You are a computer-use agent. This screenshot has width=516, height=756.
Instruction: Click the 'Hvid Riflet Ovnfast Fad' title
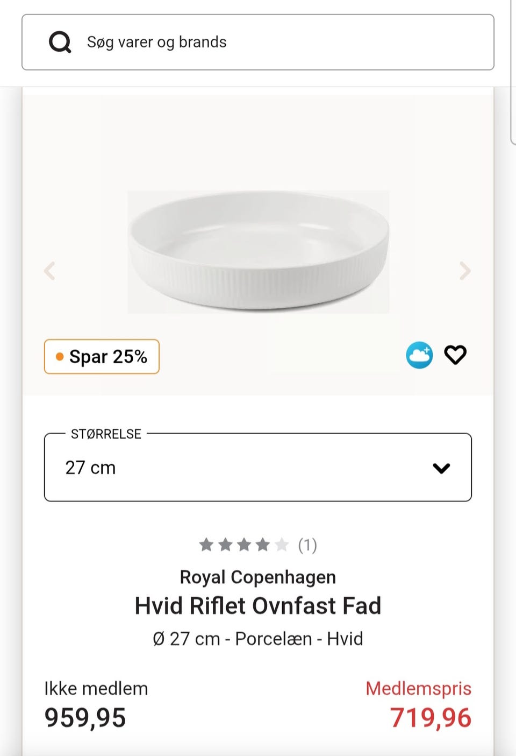click(258, 606)
